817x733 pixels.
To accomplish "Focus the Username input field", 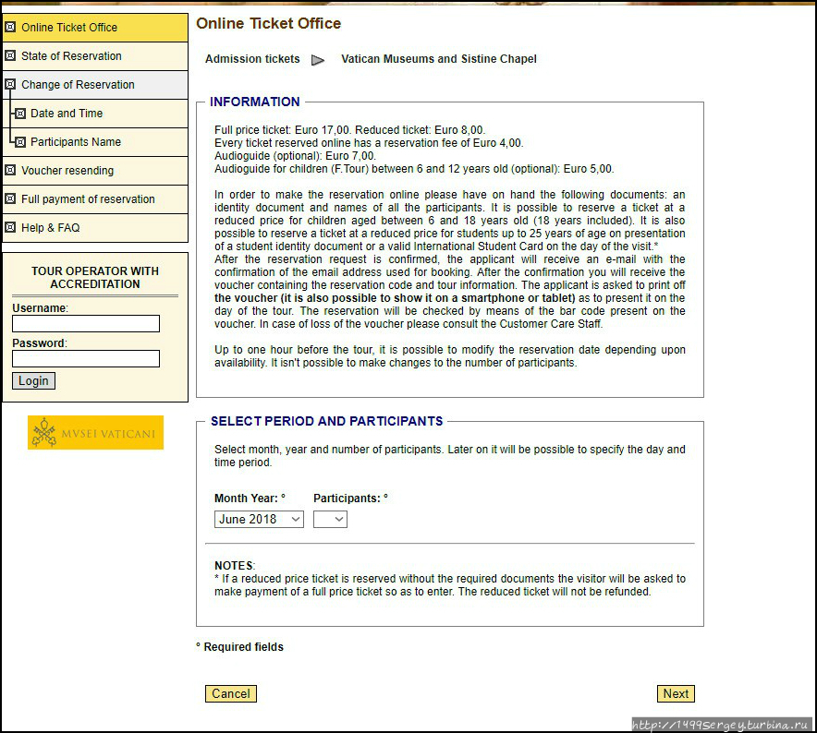I will pyautogui.click(x=86, y=324).
